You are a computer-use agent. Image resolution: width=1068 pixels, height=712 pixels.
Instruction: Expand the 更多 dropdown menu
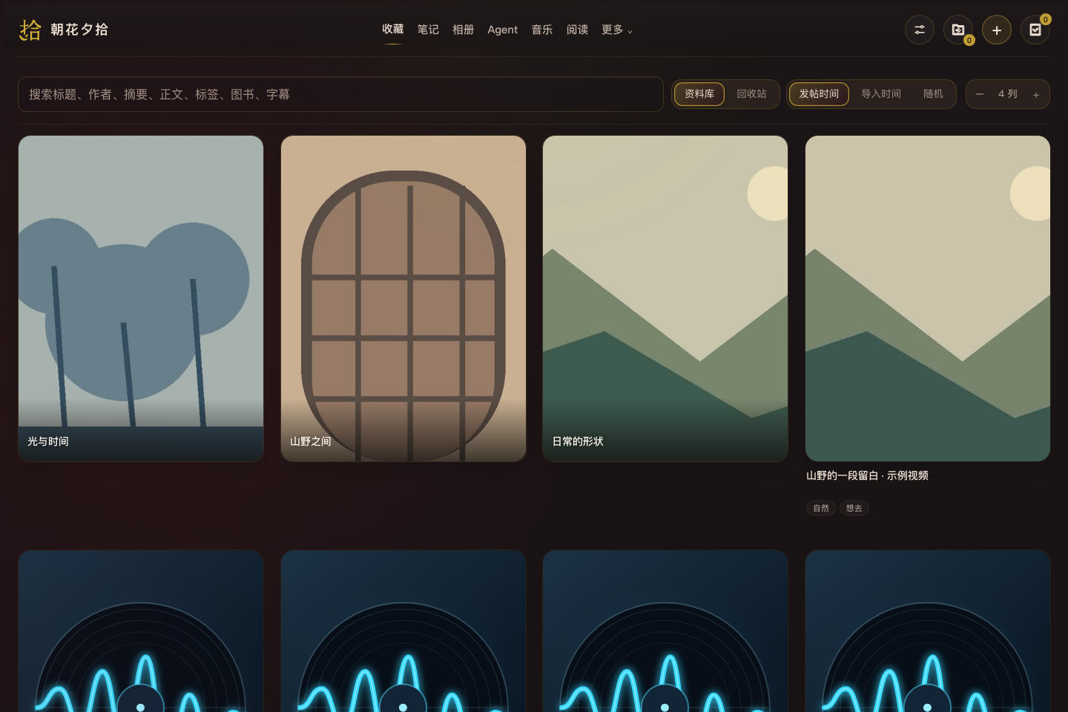[x=617, y=30]
